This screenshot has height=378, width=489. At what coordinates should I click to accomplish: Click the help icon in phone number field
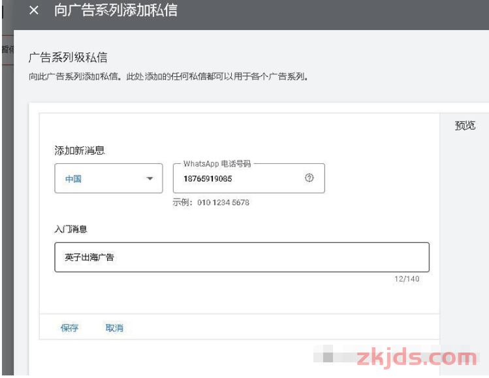point(309,178)
